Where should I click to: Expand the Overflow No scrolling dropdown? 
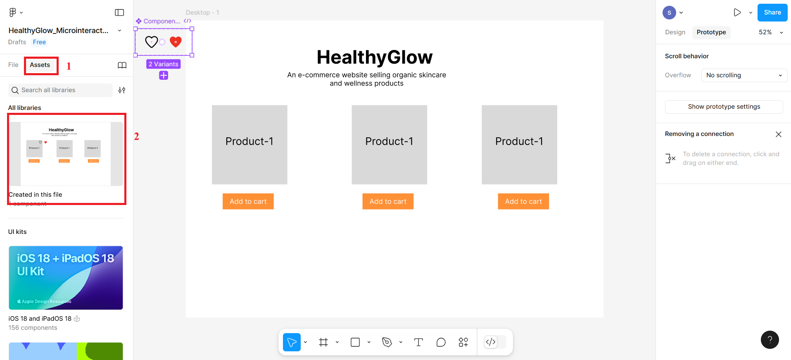click(x=744, y=75)
